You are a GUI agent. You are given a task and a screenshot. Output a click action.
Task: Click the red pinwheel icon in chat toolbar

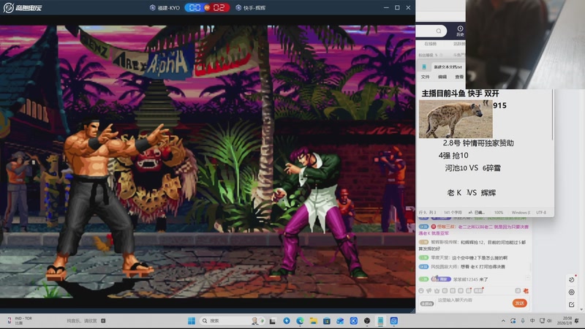click(x=526, y=291)
